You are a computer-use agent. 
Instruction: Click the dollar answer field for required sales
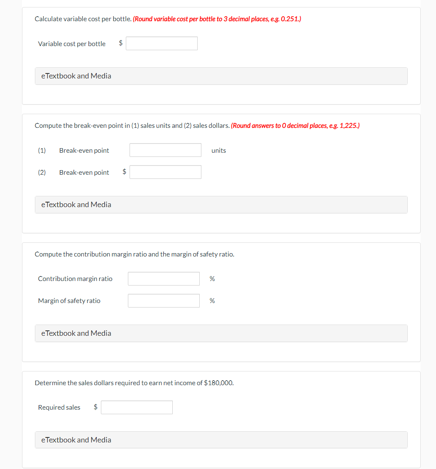point(137,407)
